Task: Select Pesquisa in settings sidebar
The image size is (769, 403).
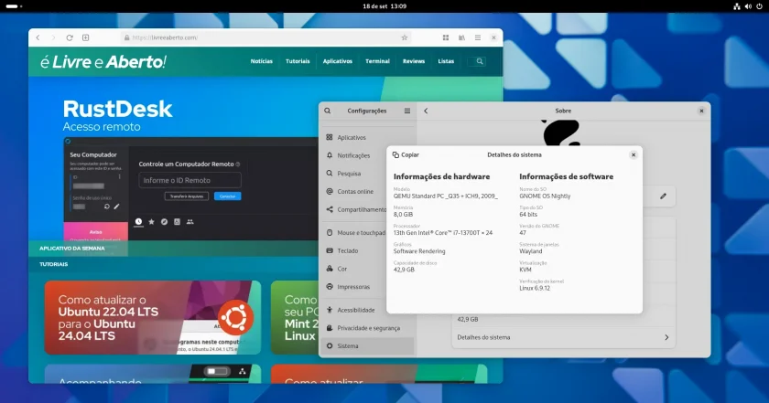Action: point(366,174)
